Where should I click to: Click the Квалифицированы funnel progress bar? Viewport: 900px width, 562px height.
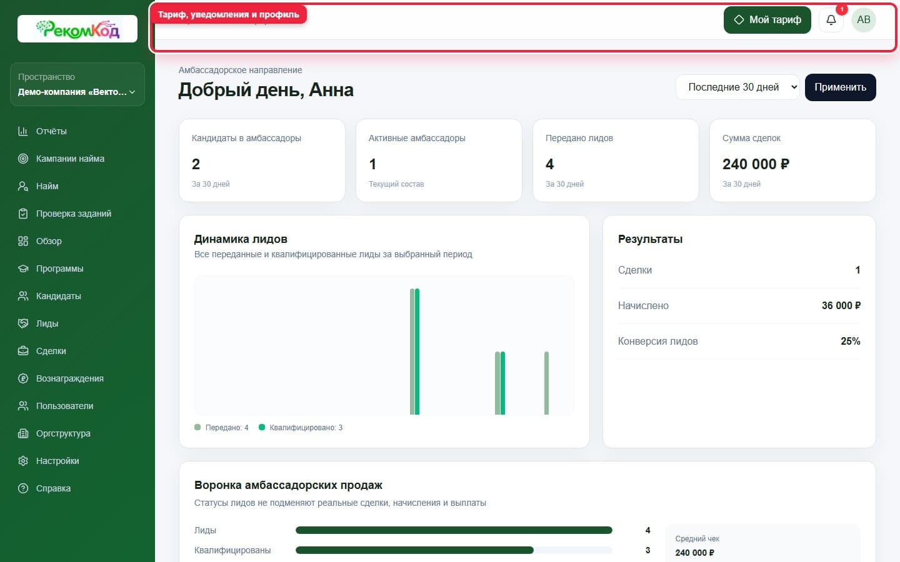[x=454, y=550]
